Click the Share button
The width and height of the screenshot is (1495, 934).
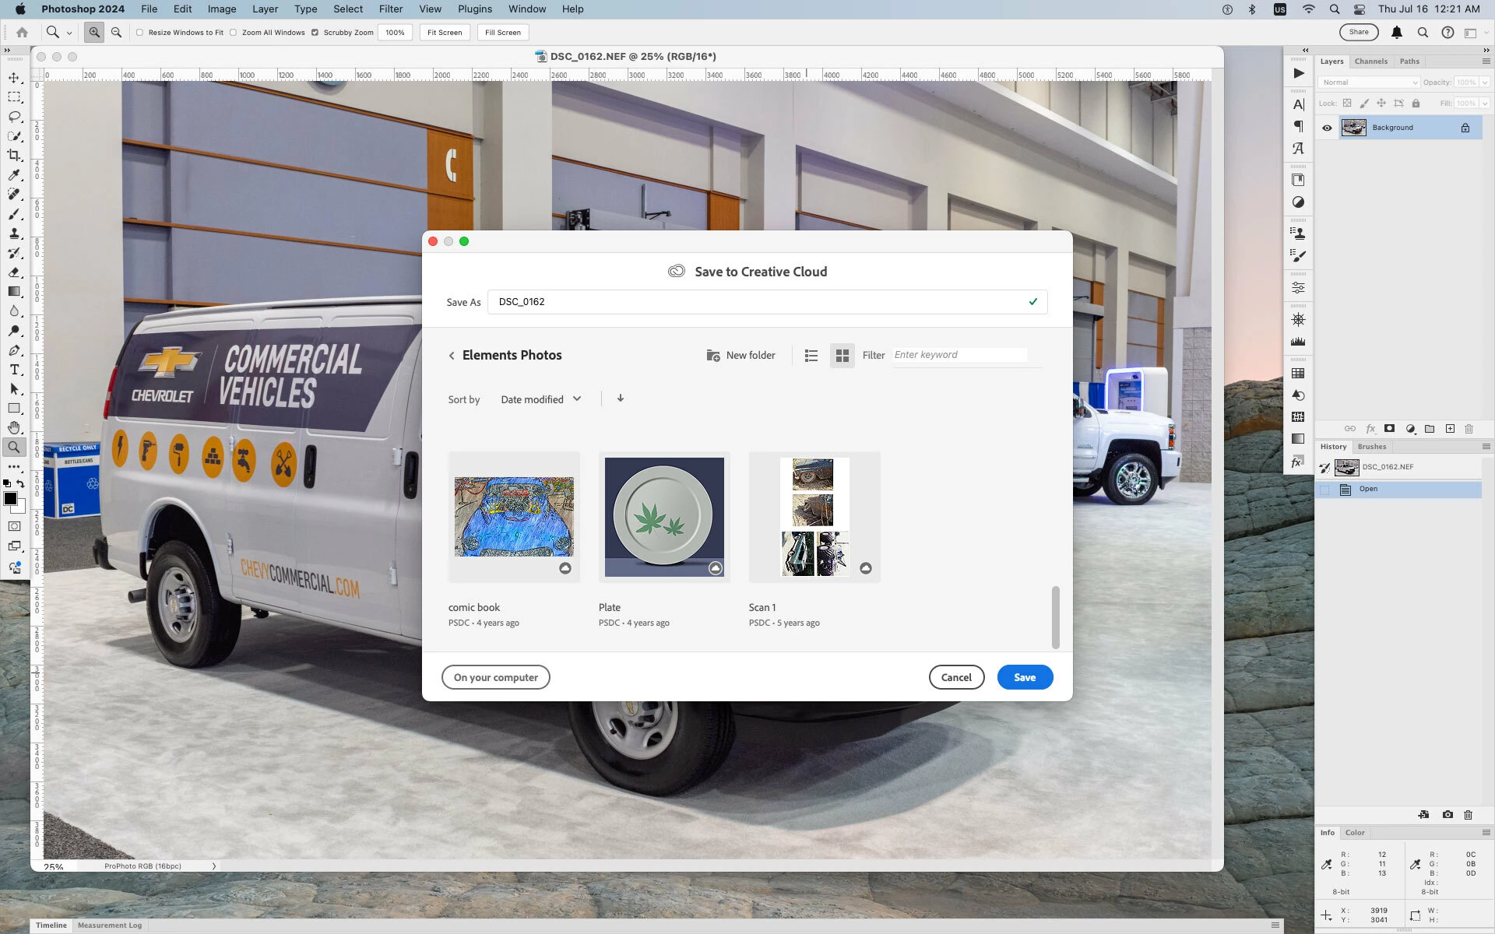1359,32
